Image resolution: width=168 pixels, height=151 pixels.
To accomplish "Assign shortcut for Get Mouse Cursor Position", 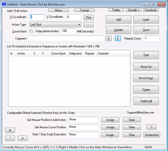I will pyautogui.click(x=110, y=127).
